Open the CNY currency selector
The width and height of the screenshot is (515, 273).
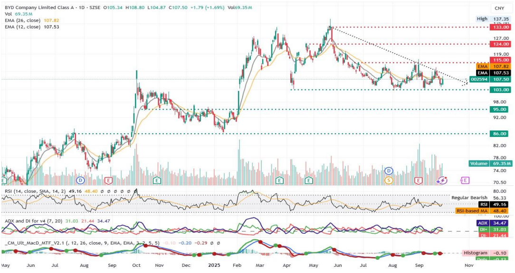[x=499, y=8]
